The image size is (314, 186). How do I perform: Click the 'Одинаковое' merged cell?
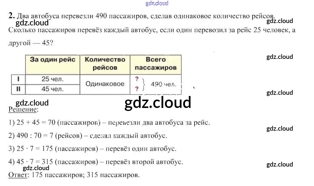pyautogui.click(x=105, y=84)
